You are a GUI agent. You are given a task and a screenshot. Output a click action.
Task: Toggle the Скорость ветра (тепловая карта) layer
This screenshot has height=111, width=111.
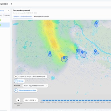click(x=31, y=76)
